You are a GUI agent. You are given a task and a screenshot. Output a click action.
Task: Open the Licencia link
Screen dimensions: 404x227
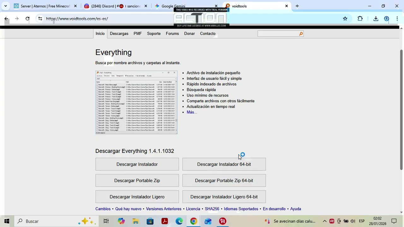click(x=193, y=209)
